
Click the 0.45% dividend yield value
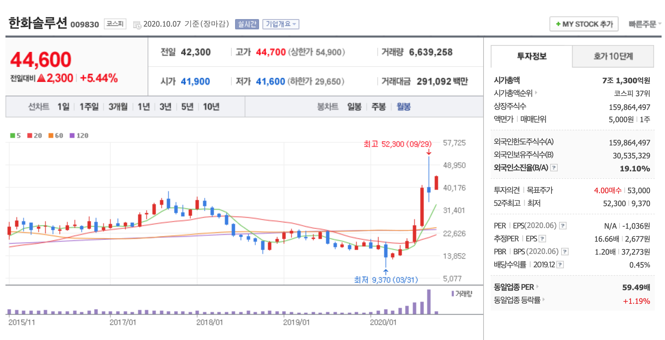(640, 265)
